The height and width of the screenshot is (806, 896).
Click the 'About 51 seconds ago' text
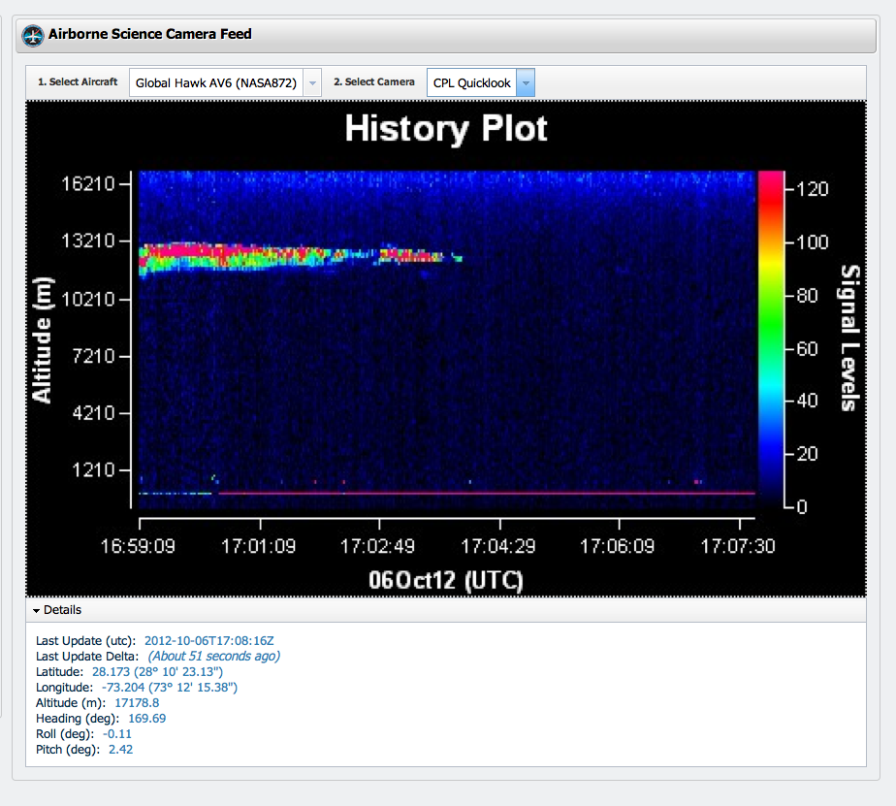pyautogui.click(x=212, y=656)
